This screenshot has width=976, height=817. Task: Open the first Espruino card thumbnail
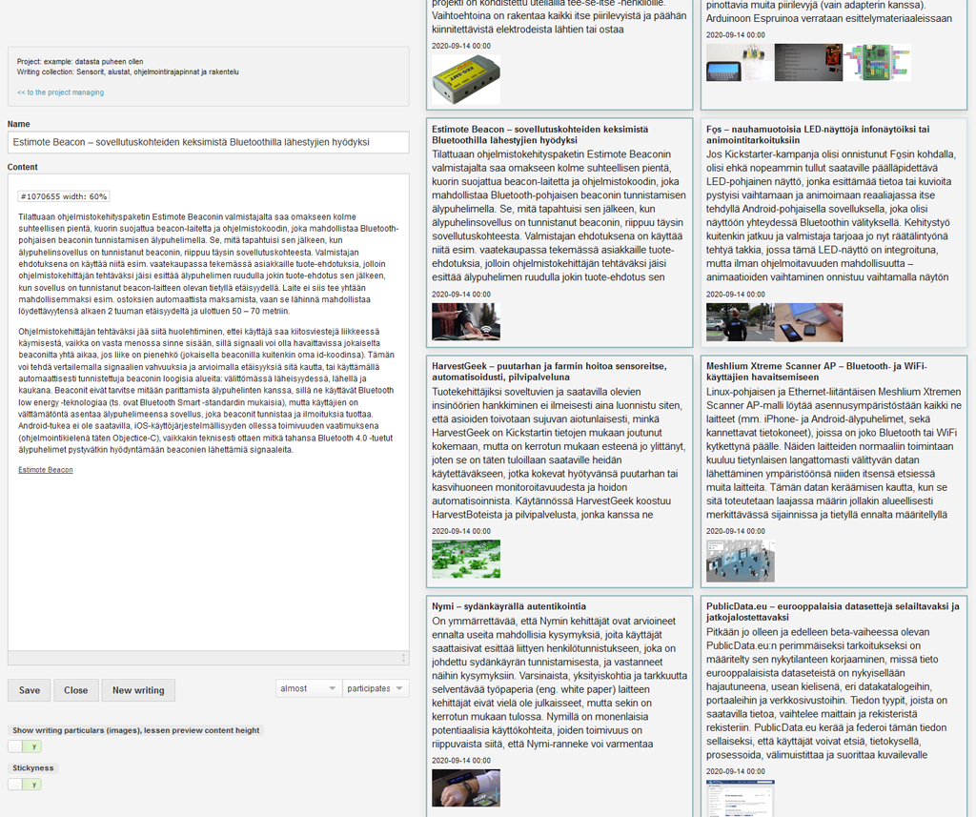[x=740, y=62]
